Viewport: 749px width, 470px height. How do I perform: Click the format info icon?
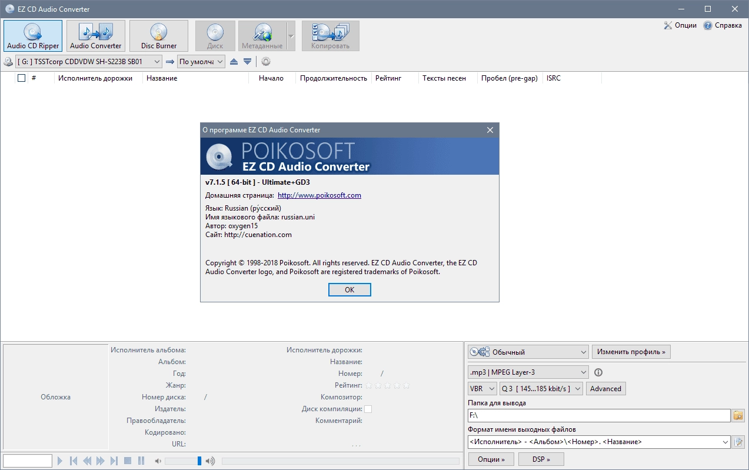[599, 372]
